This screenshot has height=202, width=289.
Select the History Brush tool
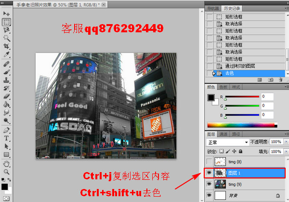click(6, 88)
